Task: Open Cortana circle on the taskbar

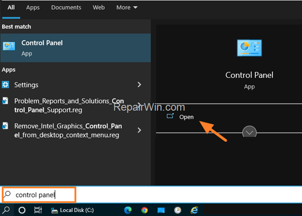Action: pyautogui.click(x=22, y=210)
